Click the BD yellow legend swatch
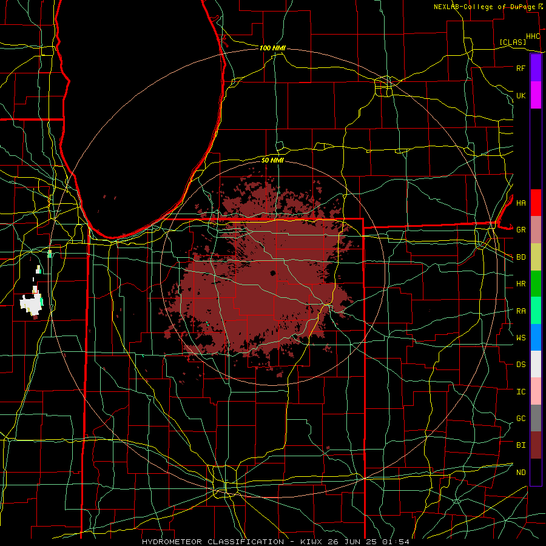 point(536,257)
